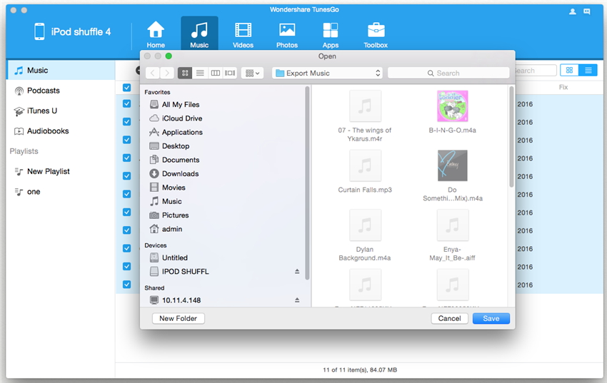Image resolution: width=607 pixels, height=383 pixels.
Task: Switch file dialog to list view
Action: [x=200, y=73]
